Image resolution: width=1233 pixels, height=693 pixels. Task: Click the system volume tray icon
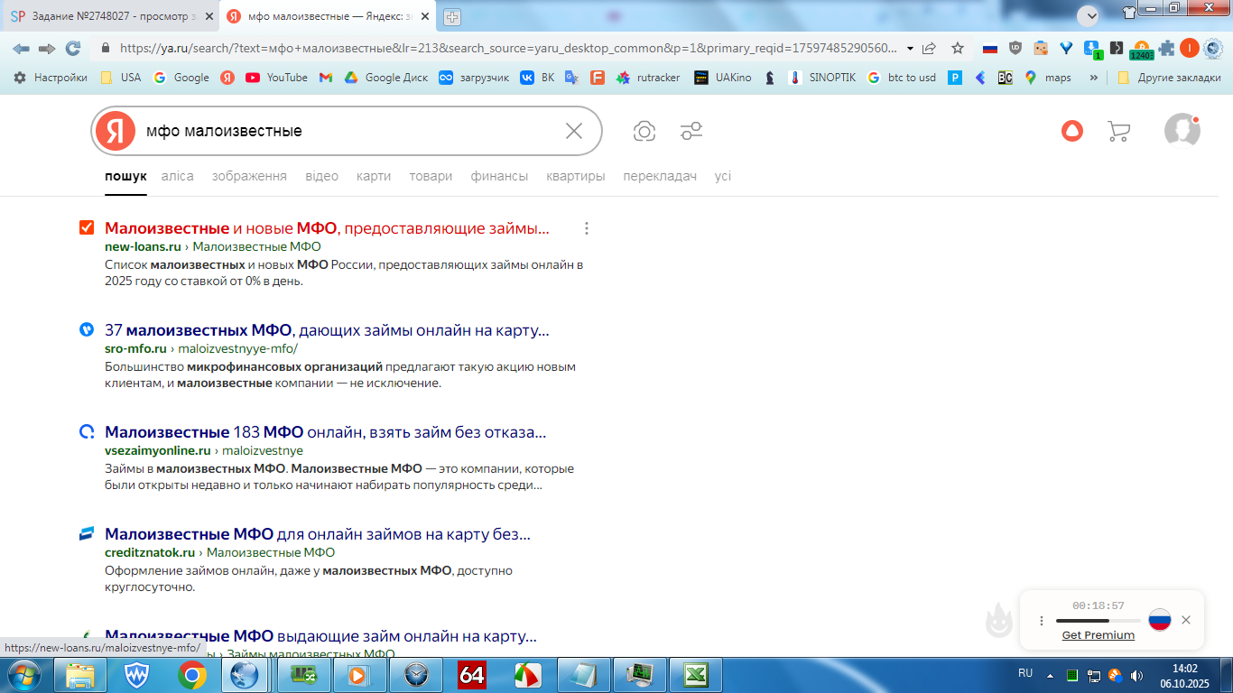click(x=1136, y=675)
